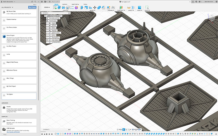Image resolution: width=218 pixels, height=136 pixels.
Task: Toggle visibility eye of Origin folder
Action: point(47,23)
